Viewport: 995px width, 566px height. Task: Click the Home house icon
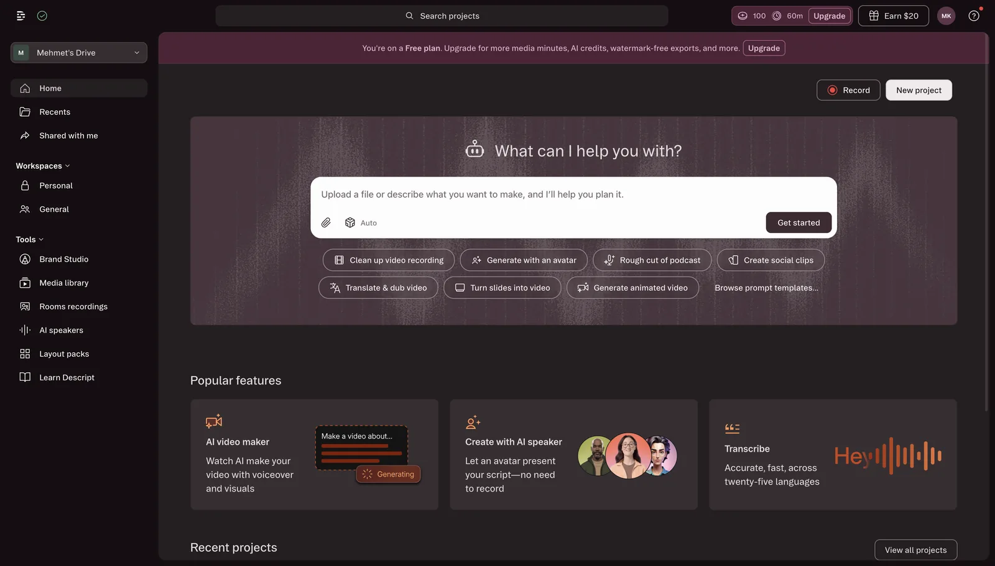point(25,88)
